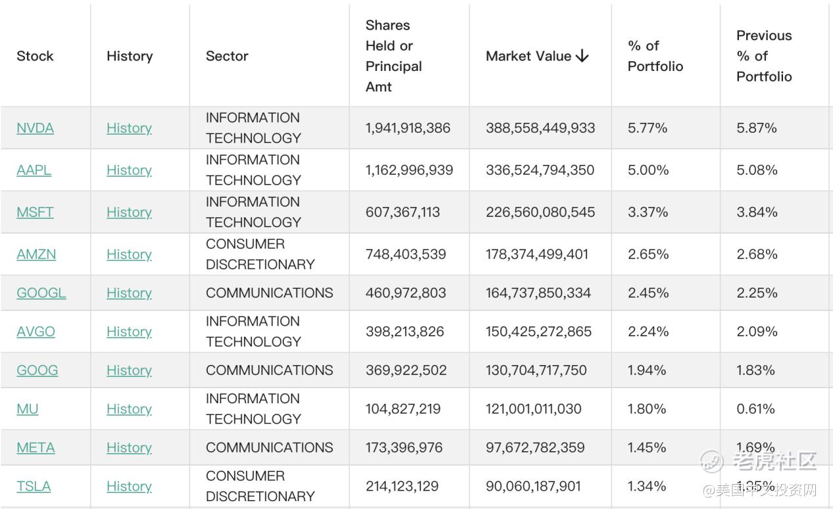Sort by Market Value descending arrow
Screen dimensions: 833x509
pos(582,56)
